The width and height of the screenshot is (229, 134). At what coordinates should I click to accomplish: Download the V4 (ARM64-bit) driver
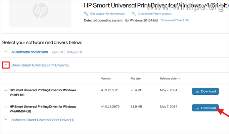pos(205,108)
